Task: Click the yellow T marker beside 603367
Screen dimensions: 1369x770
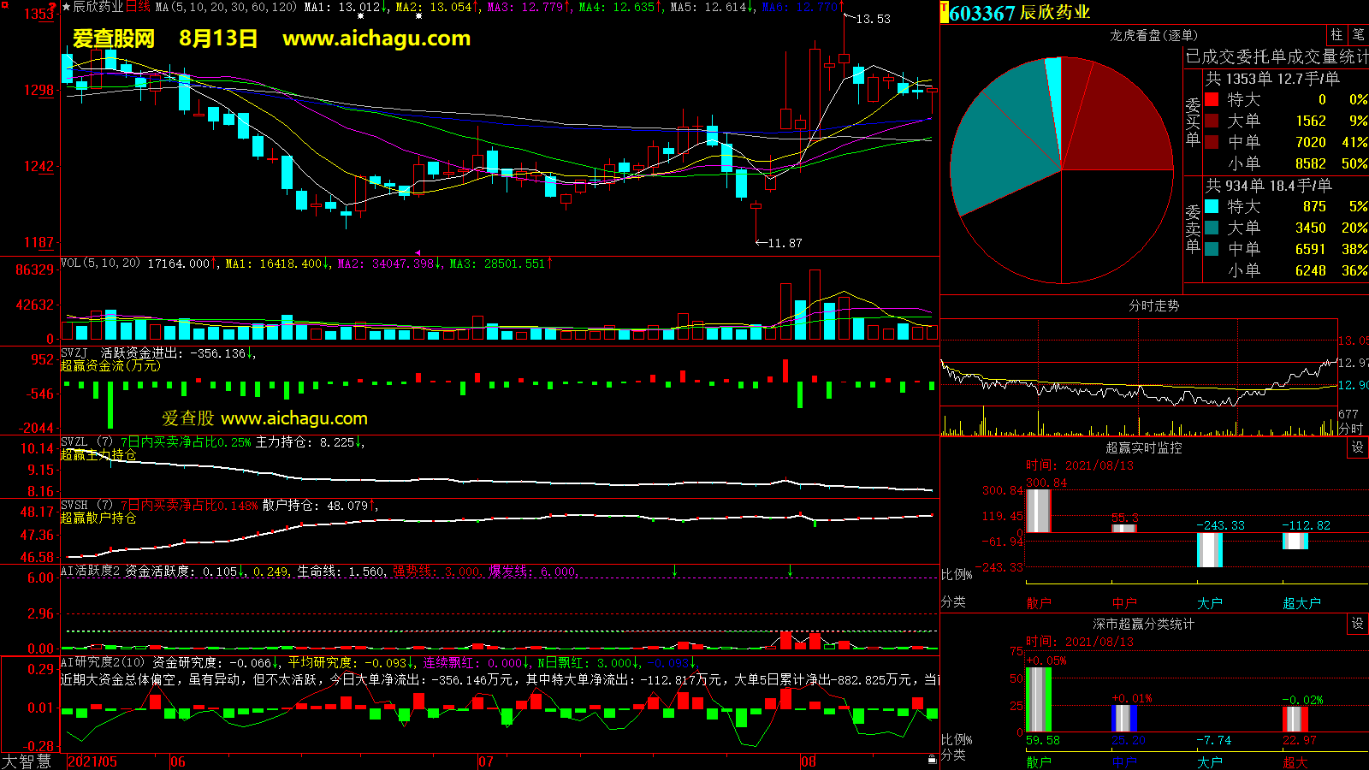Action: click(x=945, y=12)
